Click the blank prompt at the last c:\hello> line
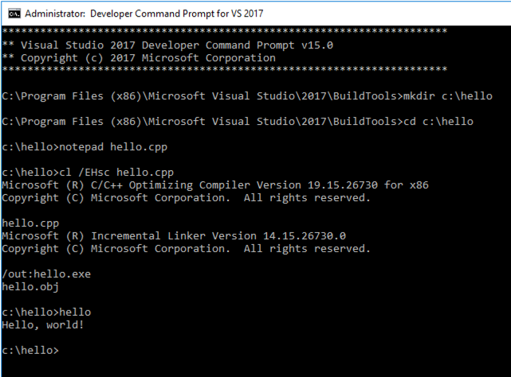The width and height of the screenshot is (511, 377). 62,351
